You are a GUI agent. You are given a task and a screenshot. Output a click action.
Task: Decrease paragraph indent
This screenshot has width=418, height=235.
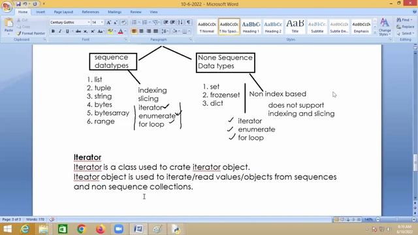click(x=165, y=22)
